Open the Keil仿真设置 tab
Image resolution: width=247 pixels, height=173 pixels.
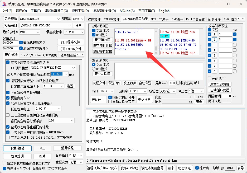coord(195,19)
